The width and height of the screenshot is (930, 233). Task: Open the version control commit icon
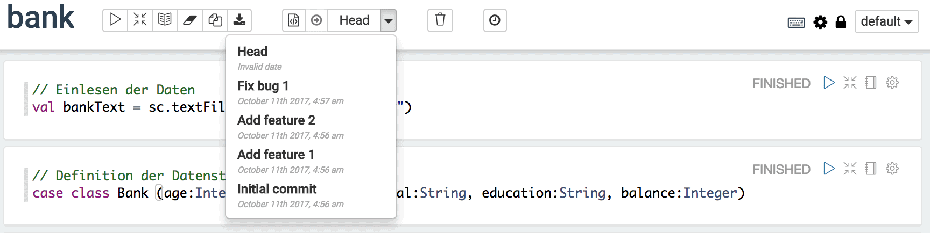tap(294, 20)
